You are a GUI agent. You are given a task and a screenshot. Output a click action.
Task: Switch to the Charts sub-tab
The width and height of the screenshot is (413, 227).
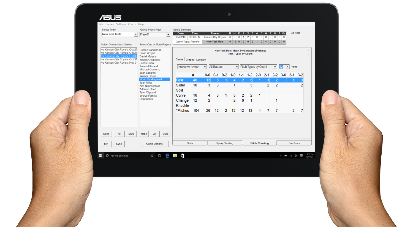(x=180, y=59)
